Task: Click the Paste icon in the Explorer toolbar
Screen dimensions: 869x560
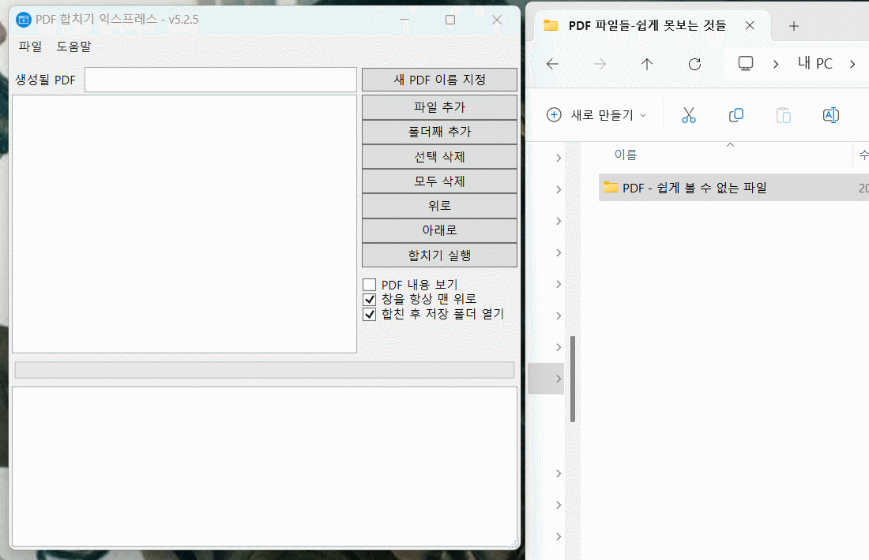Action: pos(783,115)
